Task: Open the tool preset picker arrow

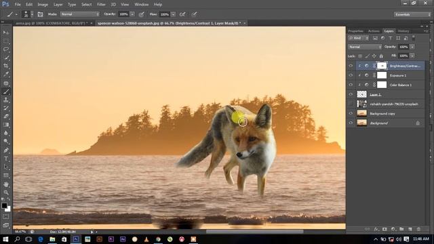Action: tap(16, 14)
